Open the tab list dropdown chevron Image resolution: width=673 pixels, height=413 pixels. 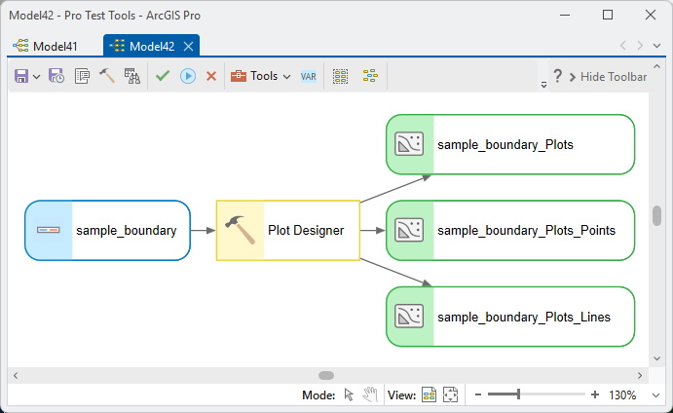(x=656, y=46)
